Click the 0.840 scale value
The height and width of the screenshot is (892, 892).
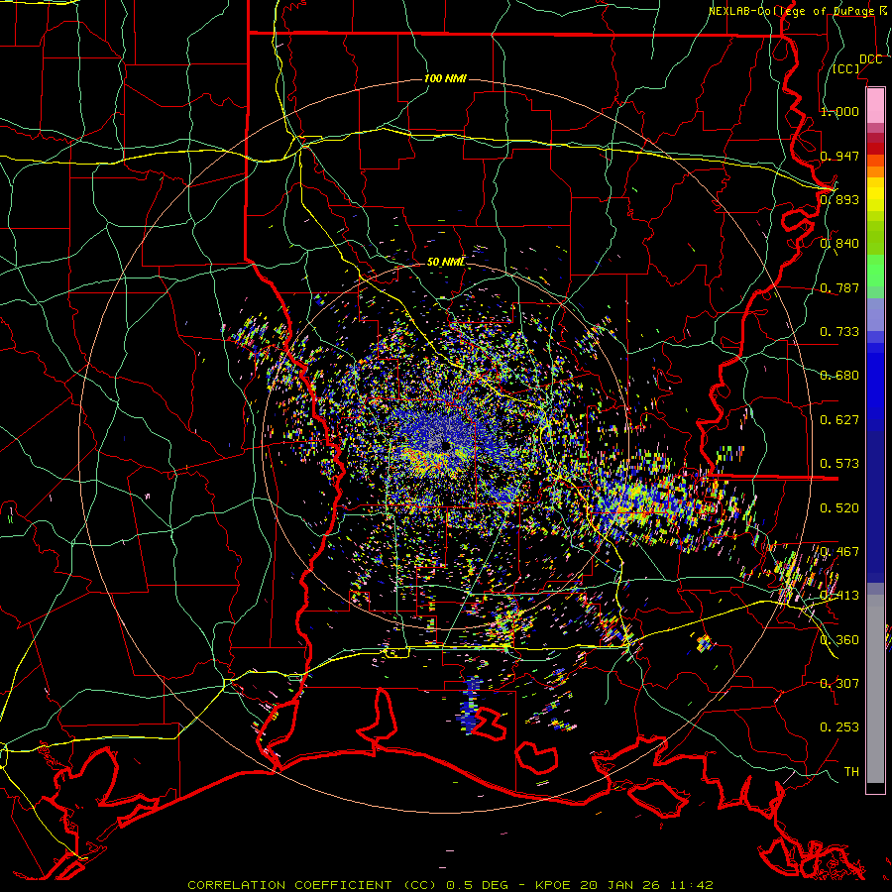click(839, 244)
